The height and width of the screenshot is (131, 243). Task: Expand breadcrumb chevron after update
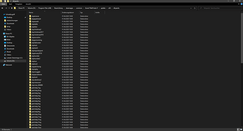pyautogui.click(x=107, y=8)
